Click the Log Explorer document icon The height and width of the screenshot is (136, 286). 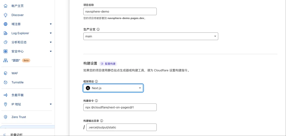pyautogui.click(x=6, y=33)
